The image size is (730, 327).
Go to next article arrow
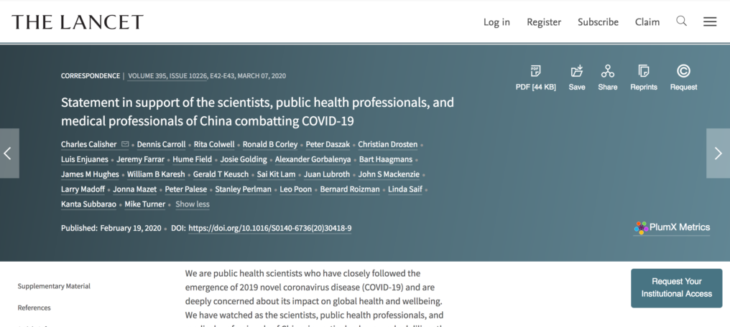click(x=718, y=153)
